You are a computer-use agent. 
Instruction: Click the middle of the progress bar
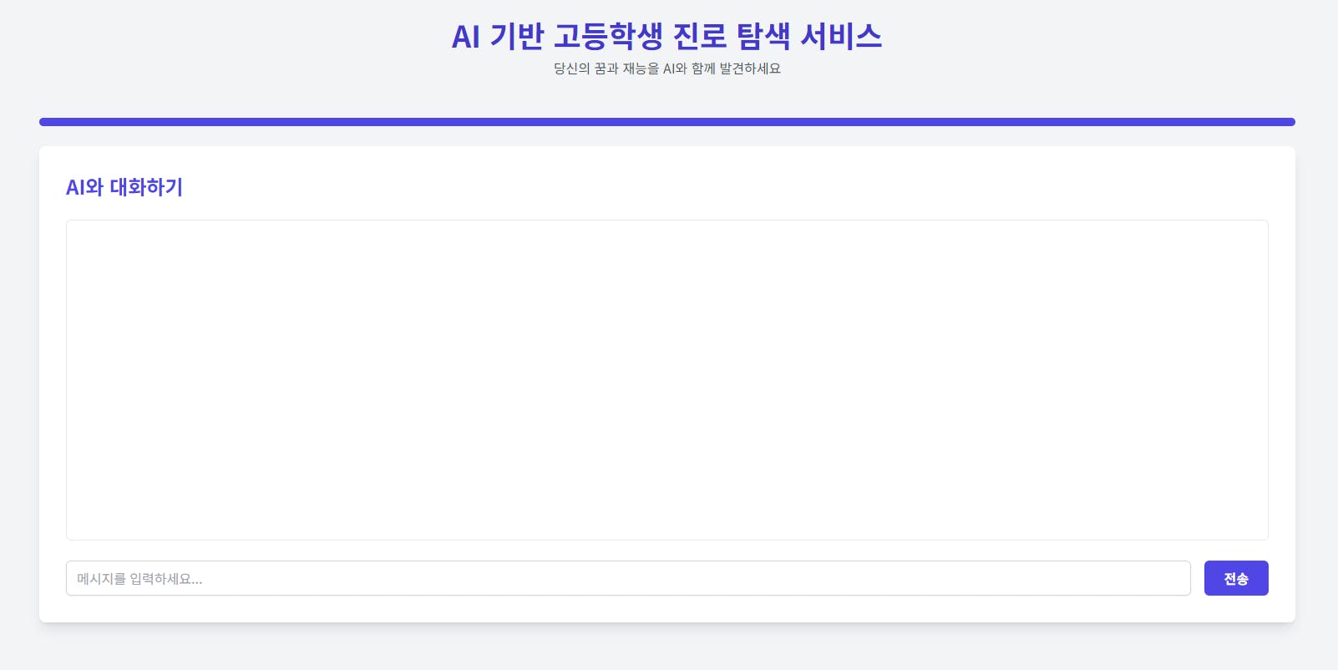point(666,122)
